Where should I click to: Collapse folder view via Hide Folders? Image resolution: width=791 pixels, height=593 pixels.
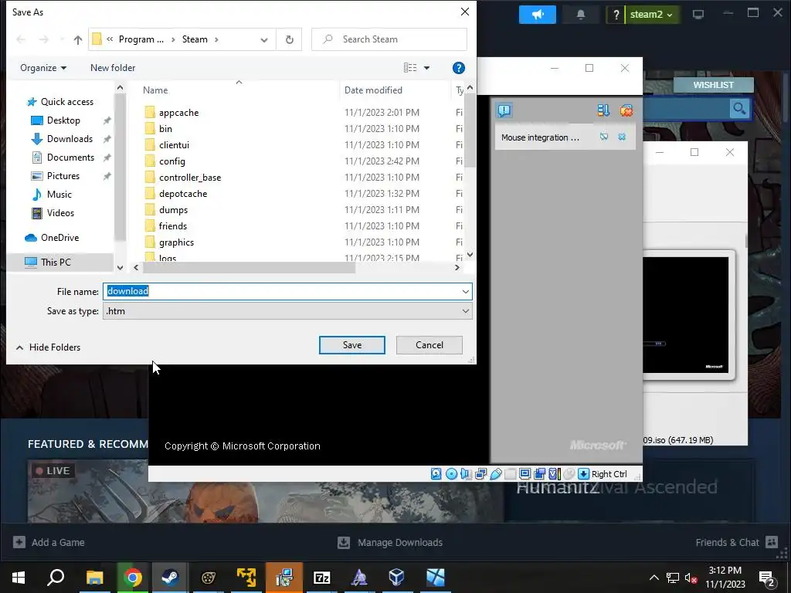coord(49,347)
